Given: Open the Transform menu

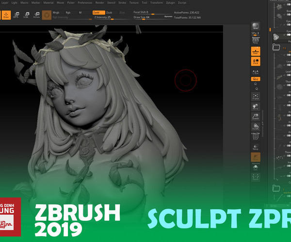Looking at the screenshot, I should [157, 3].
